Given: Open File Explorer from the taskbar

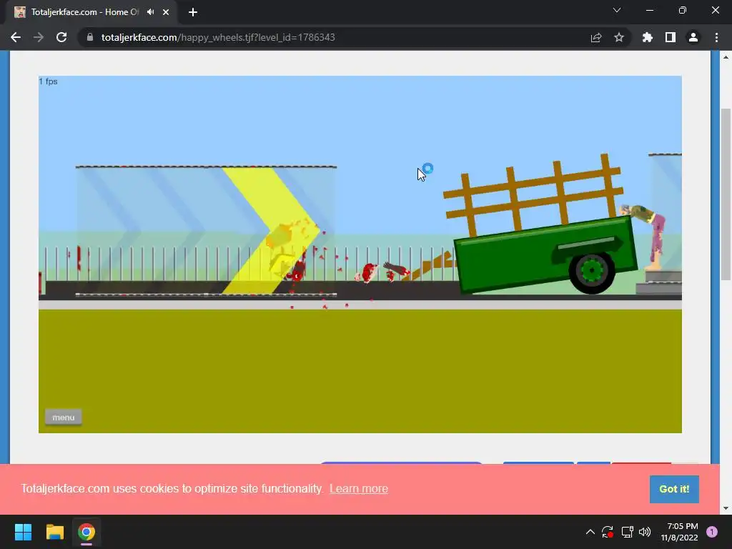Looking at the screenshot, I should pyautogui.click(x=54, y=532).
